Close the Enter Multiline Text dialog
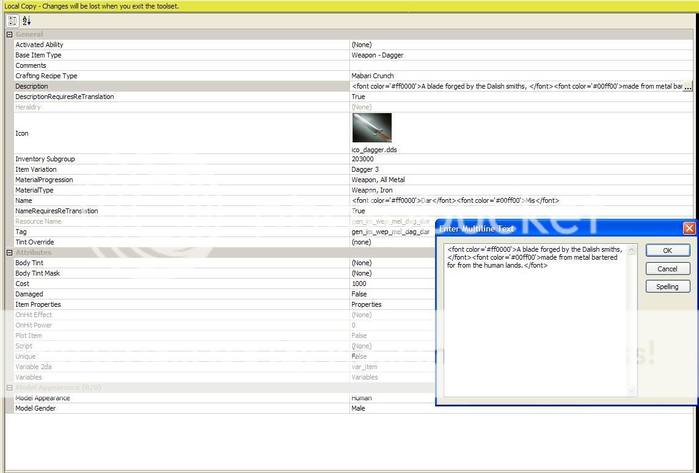699x473 pixels. [x=689, y=229]
